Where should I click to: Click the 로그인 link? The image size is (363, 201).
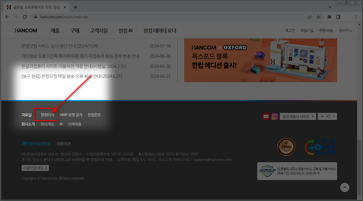[290, 31]
